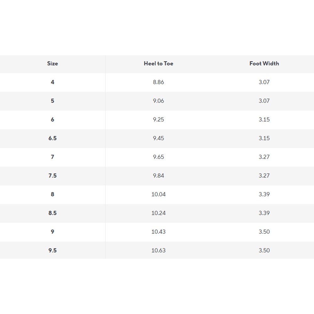This screenshot has width=314, height=314.
Task: Click the foot width value for size 5
Action: point(264,101)
